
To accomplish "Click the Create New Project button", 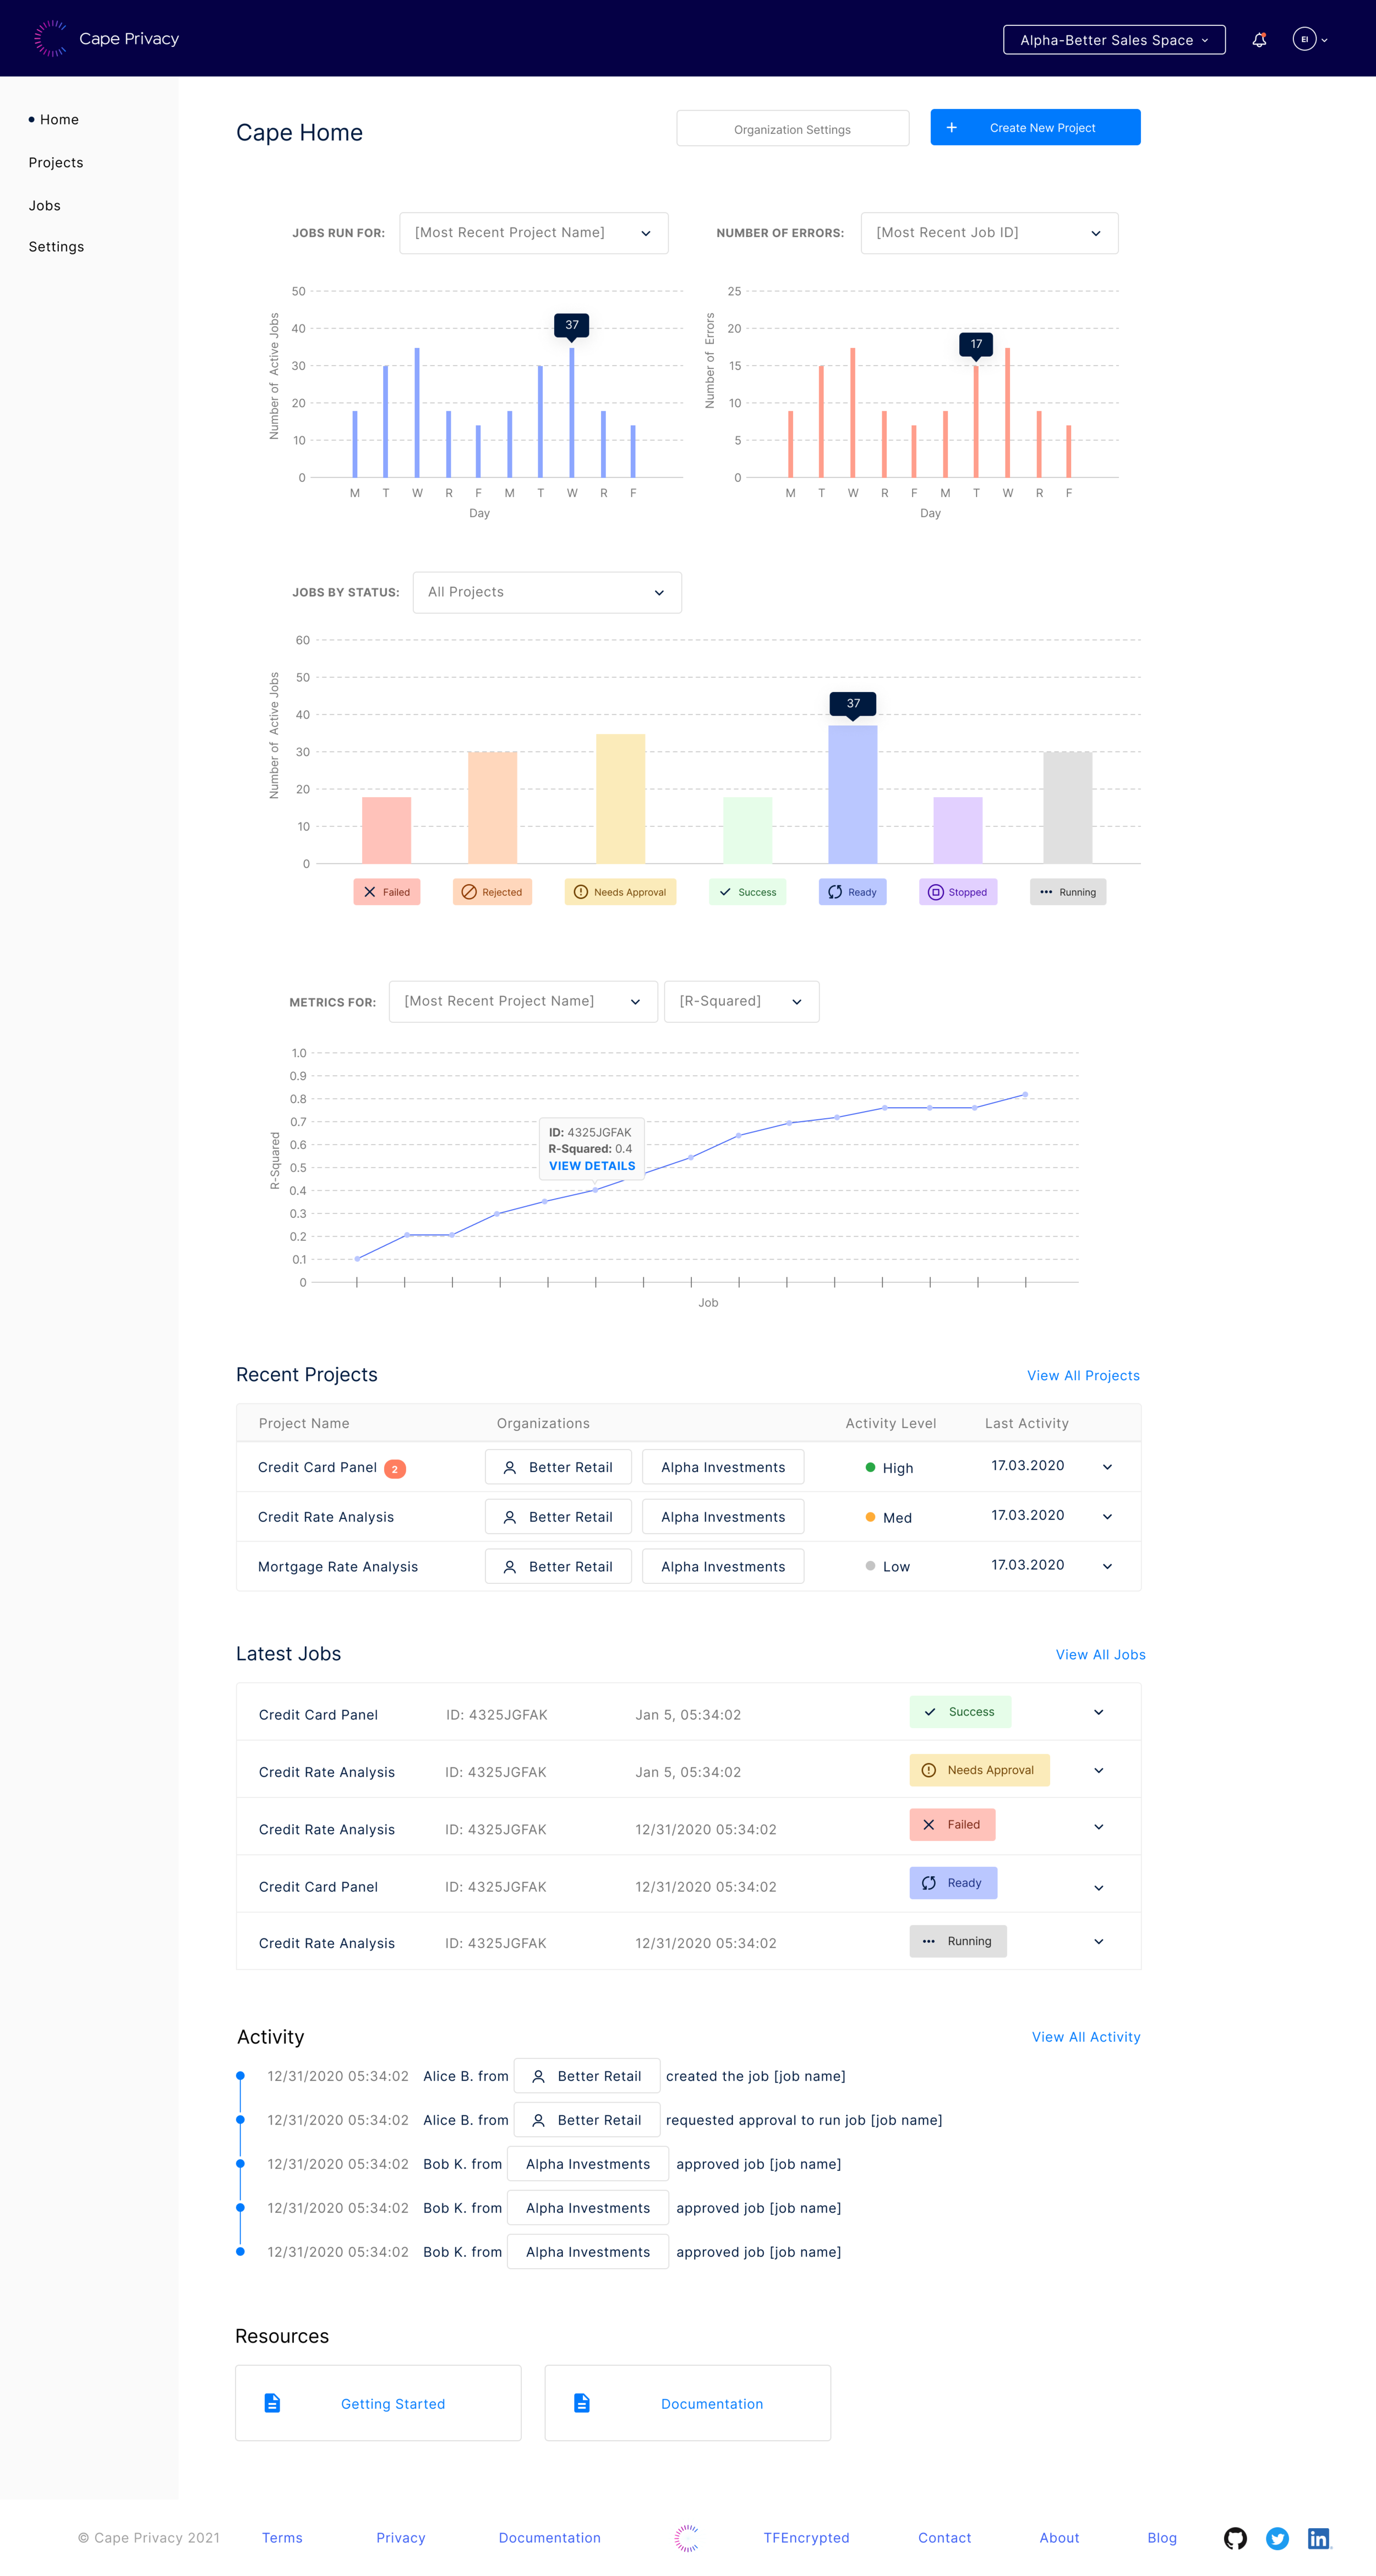I will (x=1035, y=128).
